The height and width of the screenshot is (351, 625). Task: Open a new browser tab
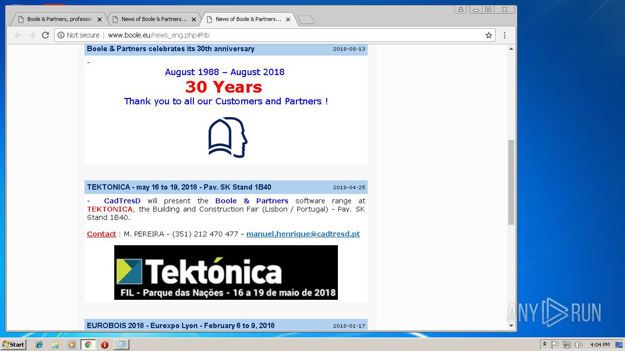[x=306, y=19]
